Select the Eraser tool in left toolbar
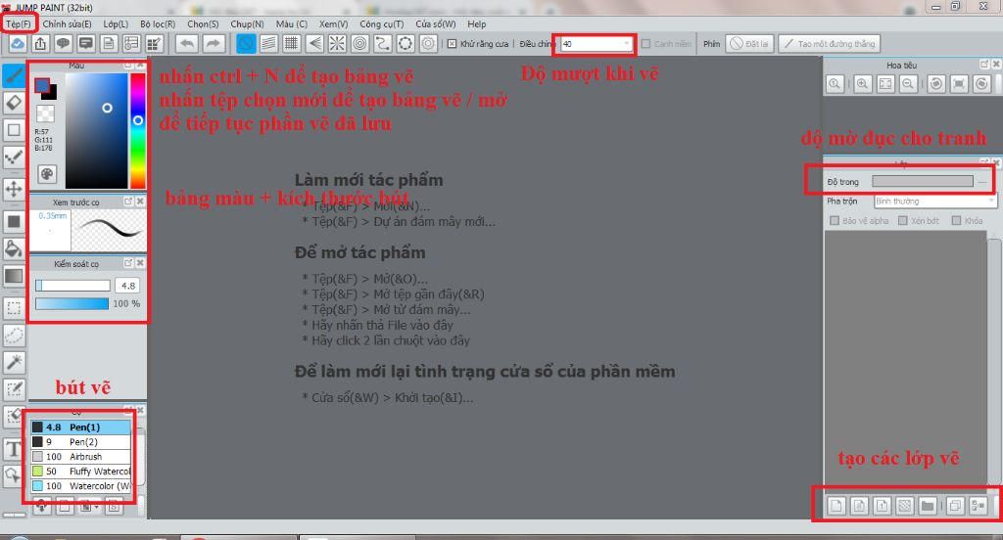1003x540 pixels. coord(14,103)
